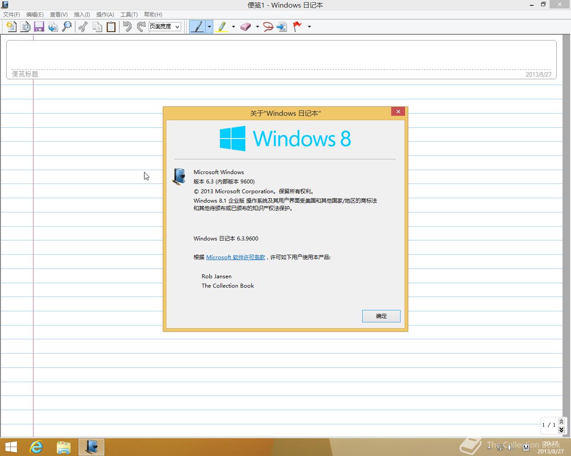The width and height of the screenshot is (571, 456).
Task: Open the 操作(A) menu
Action: point(105,15)
